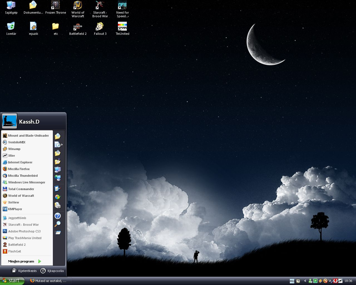Switch to Firefox 'Mutasd az asztalod' taskbar window
This screenshot has height=285, width=356.
(50, 281)
